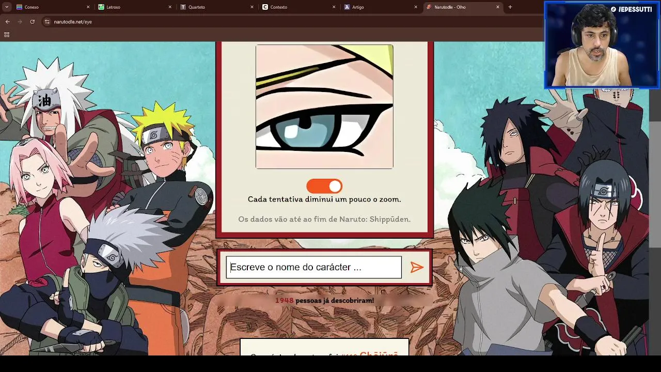The width and height of the screenshot is (661, 372).
Task: Close the Narutodle - Olho tab
Action: point(498,7)
